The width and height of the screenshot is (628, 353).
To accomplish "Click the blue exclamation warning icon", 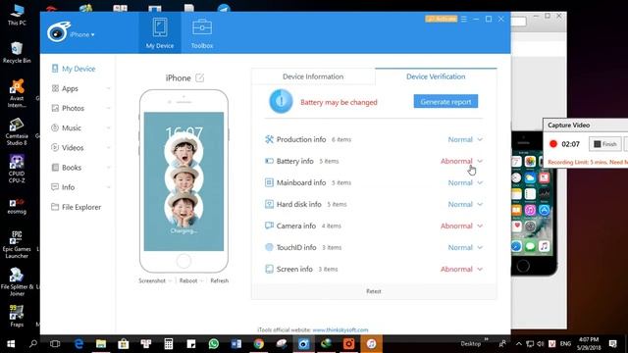I will pos(281,101).
